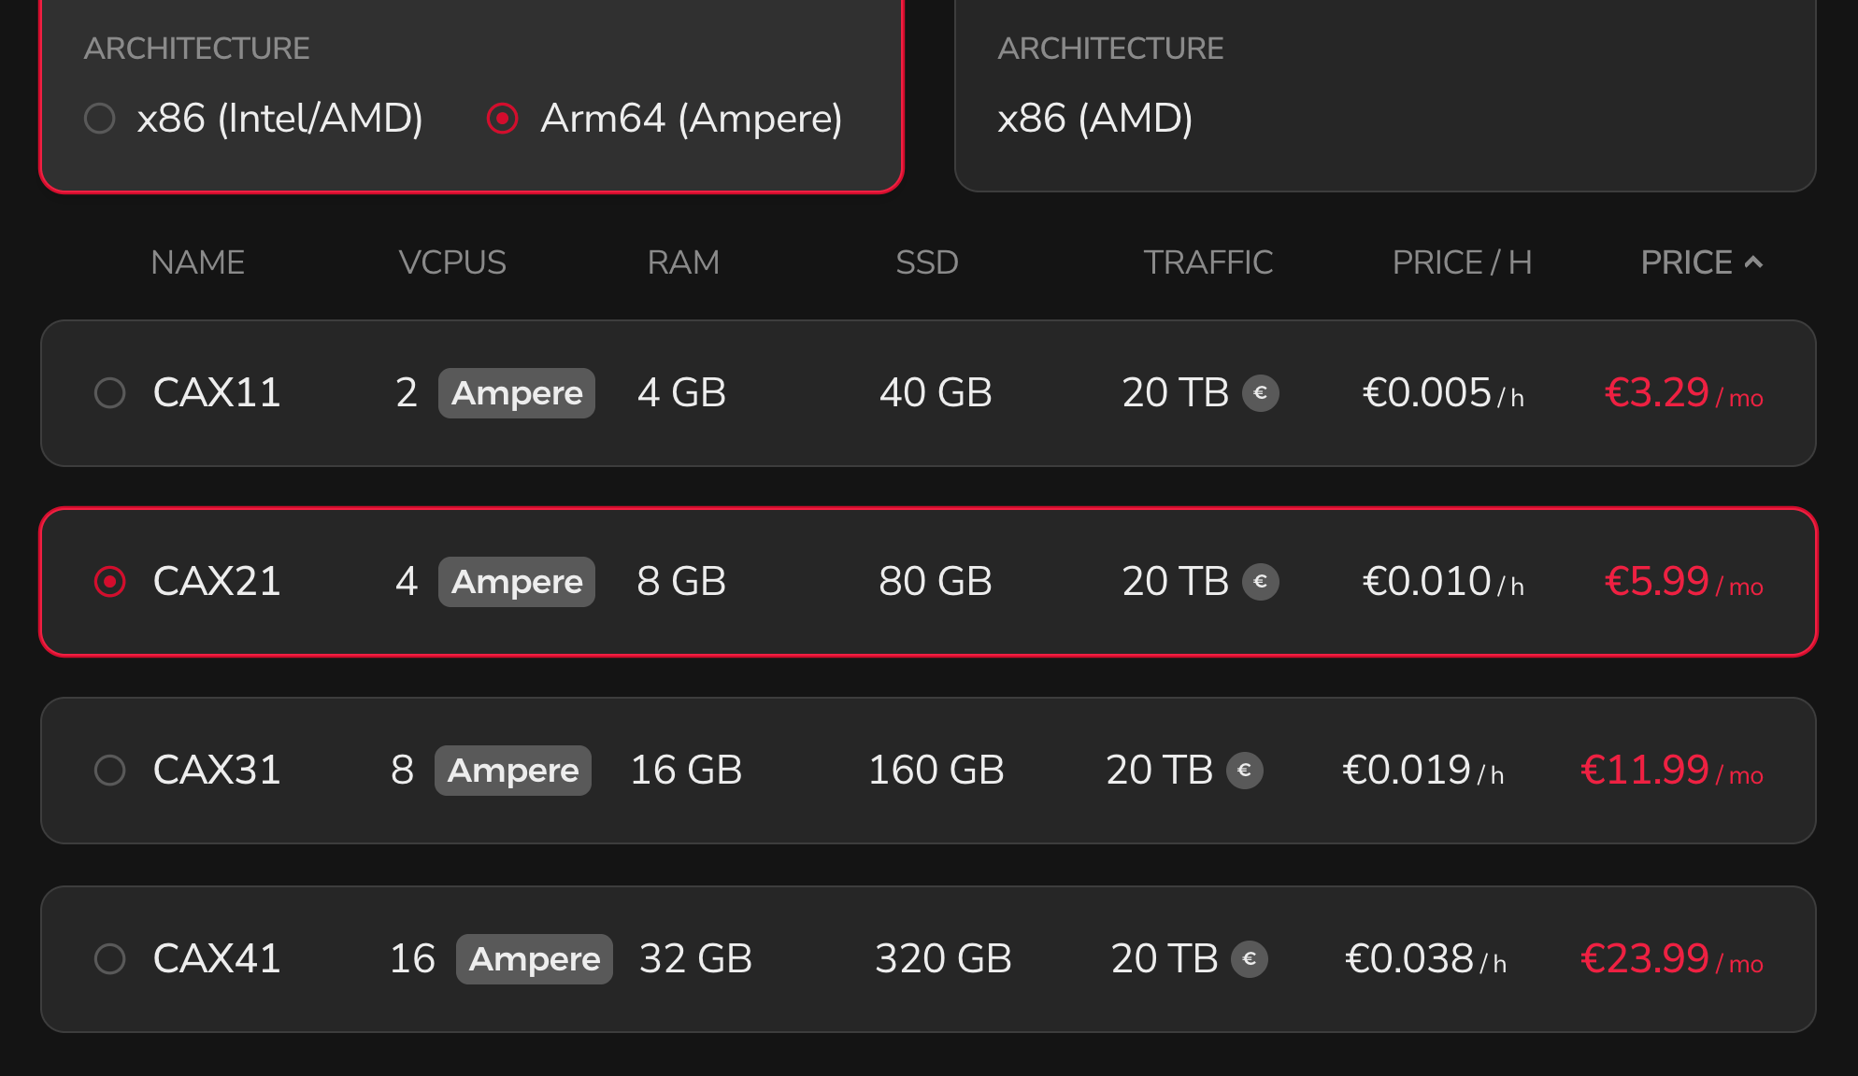Choose the CAX31 server radio button
The width and height of the screenshot is (1858, 1076).
[x=110, y=771]
